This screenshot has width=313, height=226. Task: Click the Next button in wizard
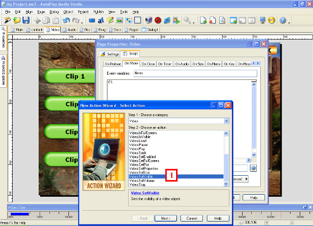tap(166, 218)
